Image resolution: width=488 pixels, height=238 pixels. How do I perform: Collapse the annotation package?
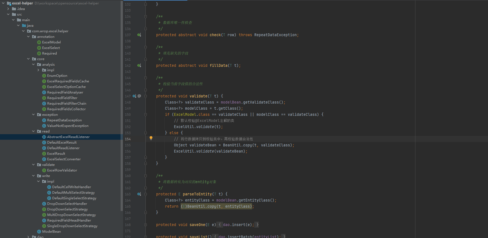(28, 37)
